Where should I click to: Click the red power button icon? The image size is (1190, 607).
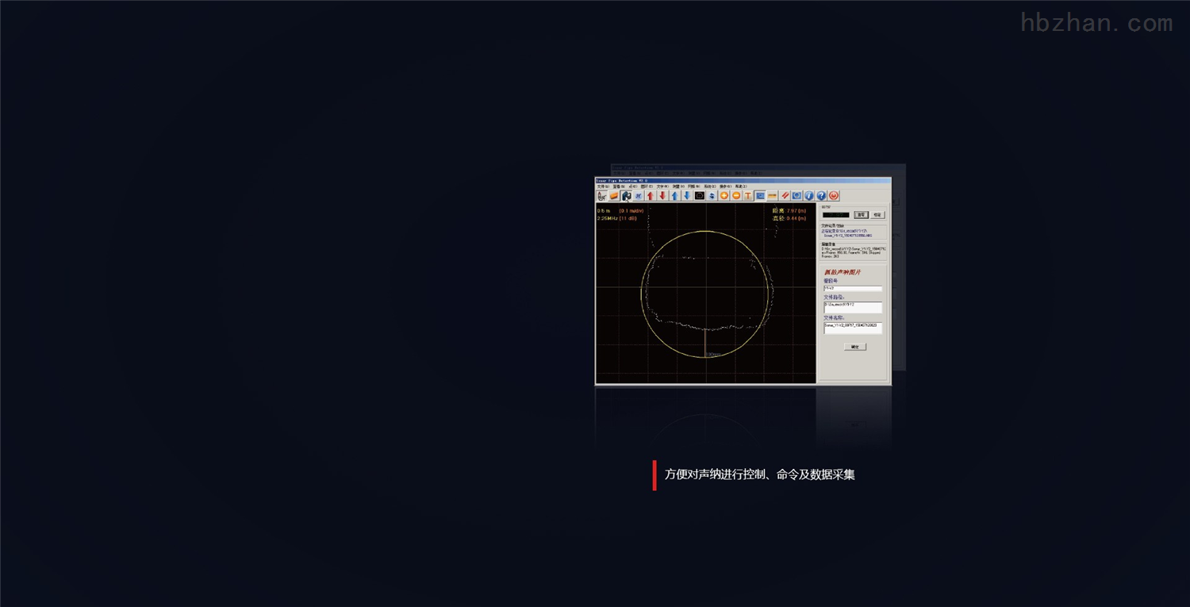[834, 196]
